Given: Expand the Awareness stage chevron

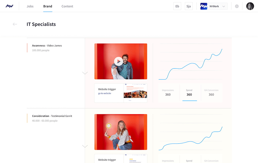Looking at the screenshot, I should (85, 73).
